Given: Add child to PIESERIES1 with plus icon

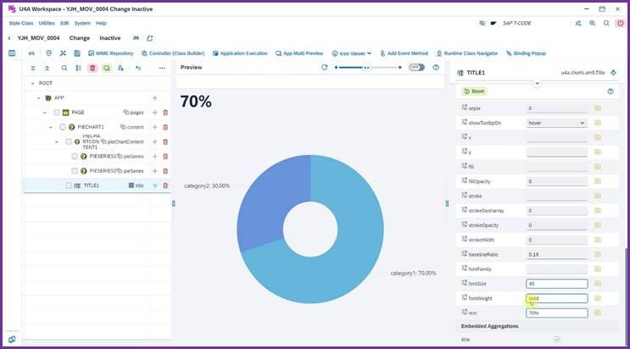Looking at the screenshot, I should tap(154, 156).
